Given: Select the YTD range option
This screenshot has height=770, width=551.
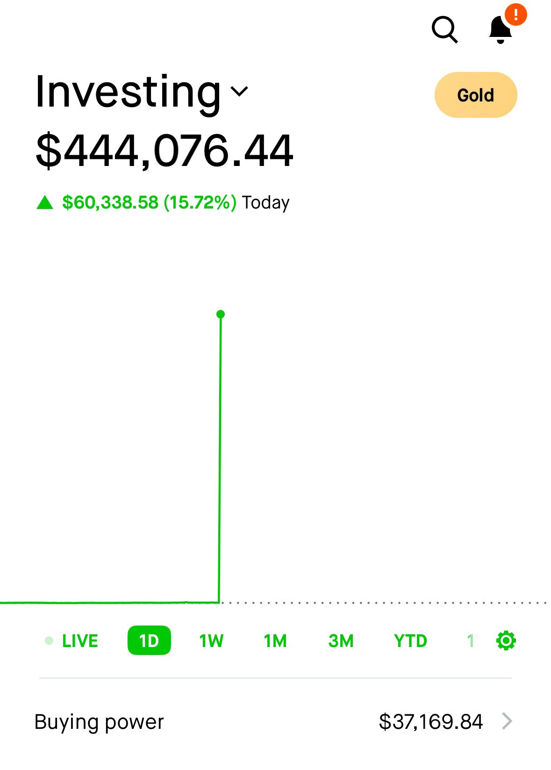Looking at the screenshot, I should click(410, 640).
